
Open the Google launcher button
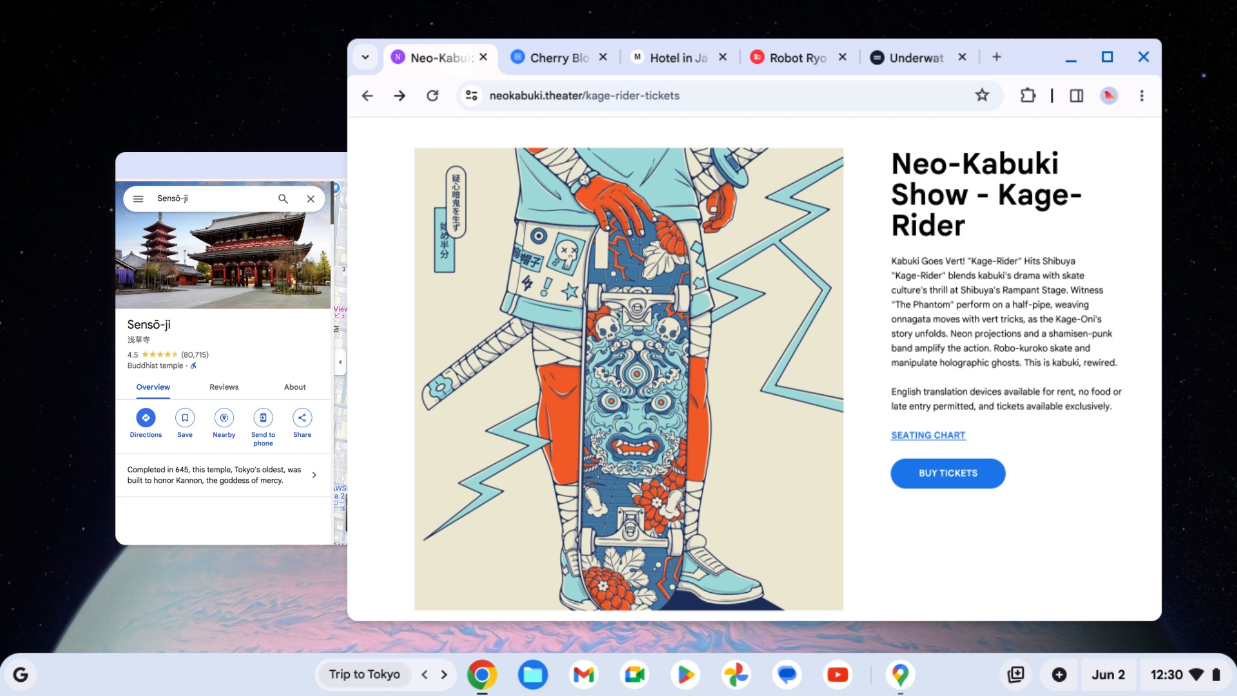[x=21, y=675]
